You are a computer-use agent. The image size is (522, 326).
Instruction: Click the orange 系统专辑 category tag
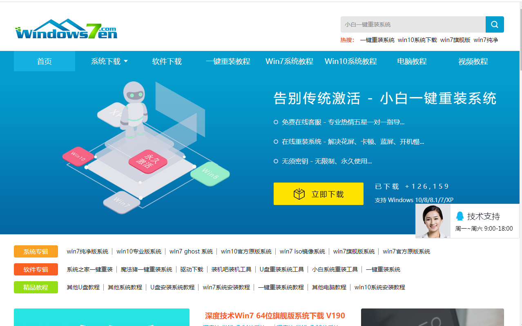(x=36, y=251)
